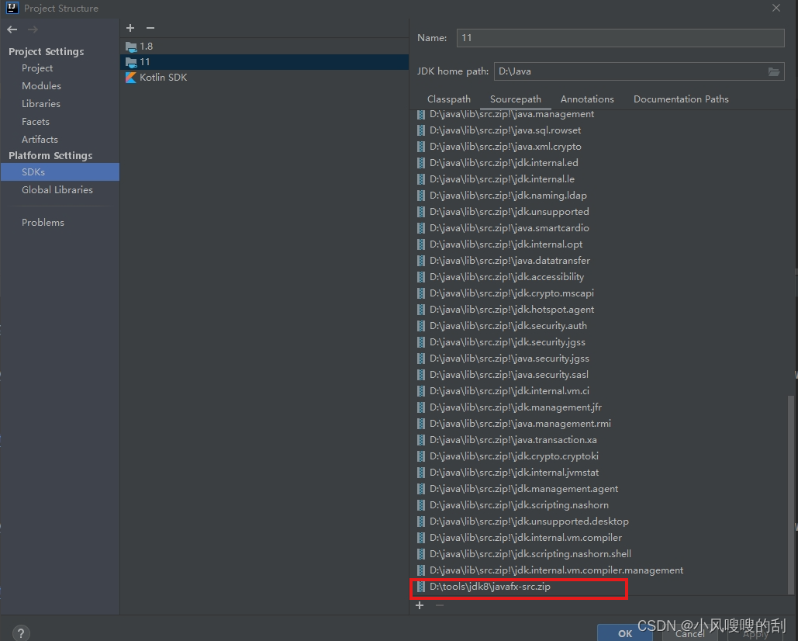Screen dimensions: 798x641
Task: Select the 11 SDK entry
Action: (x=264, y=61)
